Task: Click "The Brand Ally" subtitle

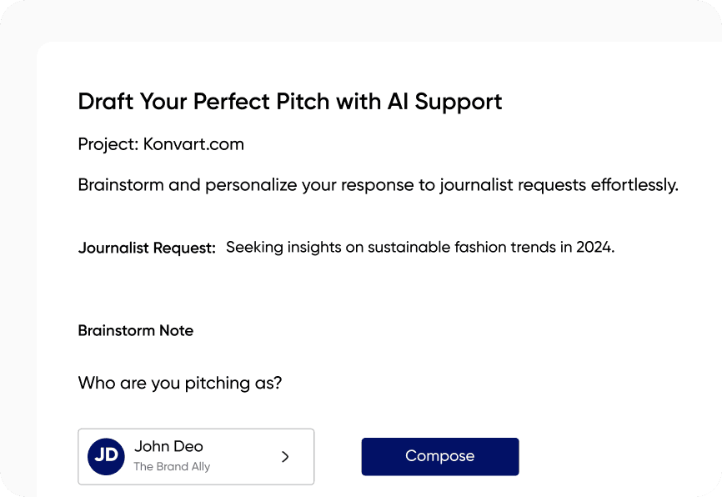Action: (172, 467)
